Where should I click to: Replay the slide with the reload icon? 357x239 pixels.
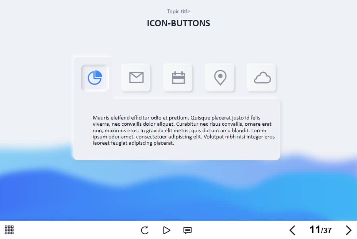145,230
